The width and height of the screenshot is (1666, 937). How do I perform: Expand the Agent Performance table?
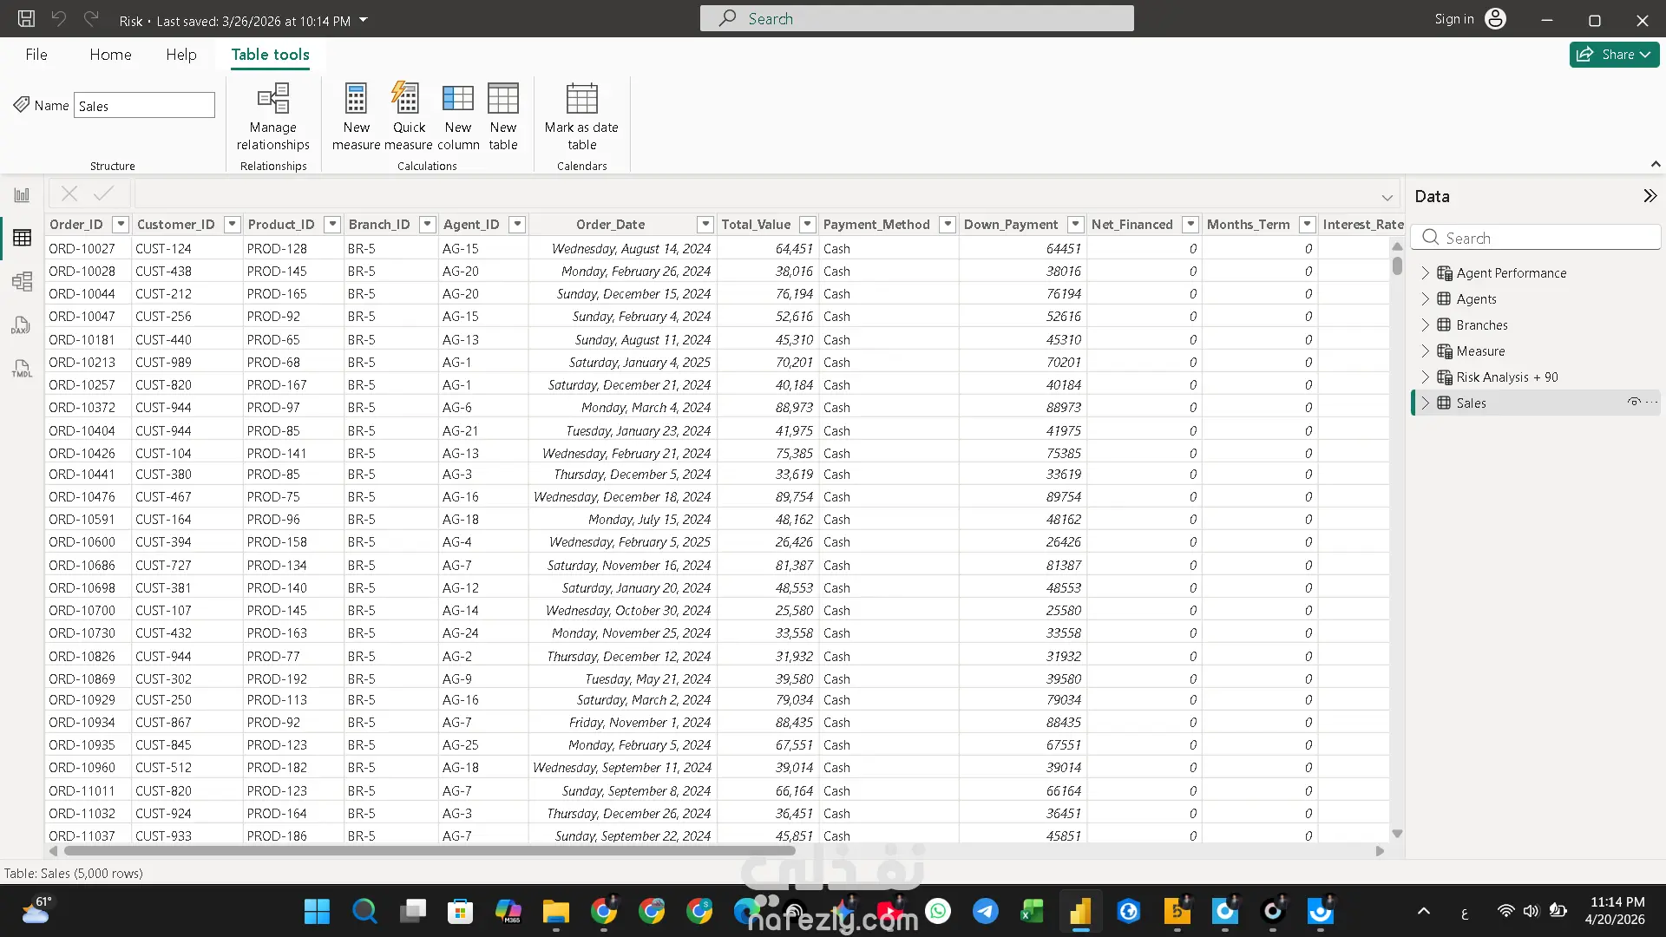(1425, 273)
